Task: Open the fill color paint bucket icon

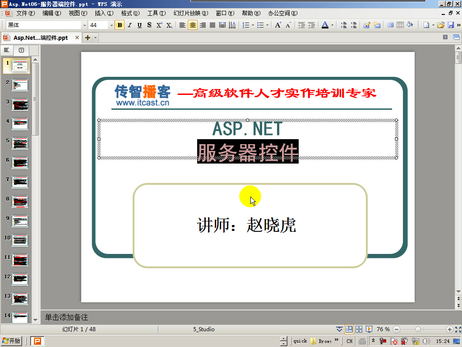Action: 409,25
